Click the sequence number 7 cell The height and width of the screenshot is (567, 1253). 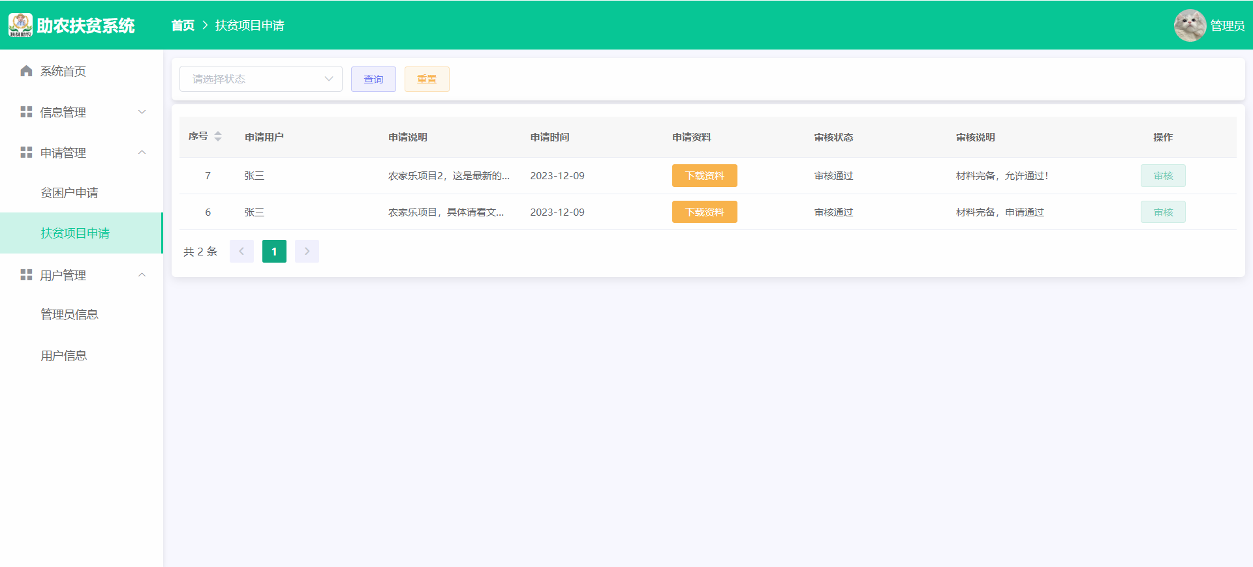point(208,176)
